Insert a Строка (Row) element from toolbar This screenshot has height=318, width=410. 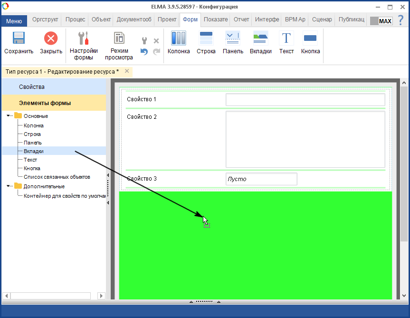coord(206,39)
